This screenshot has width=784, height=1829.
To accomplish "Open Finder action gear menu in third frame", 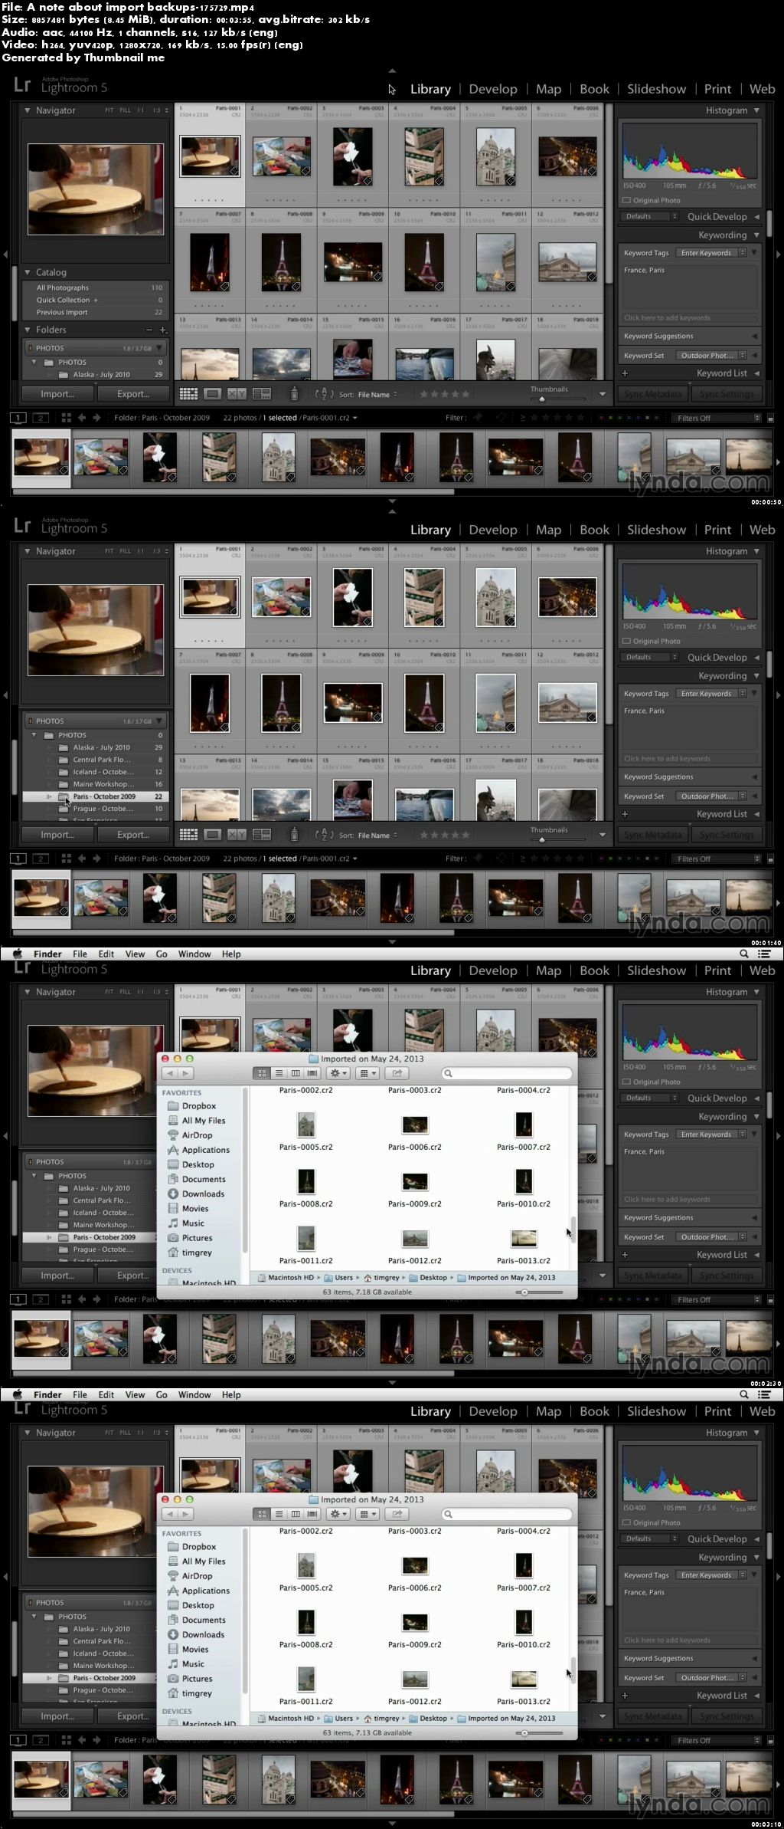I will point(338,1073).
